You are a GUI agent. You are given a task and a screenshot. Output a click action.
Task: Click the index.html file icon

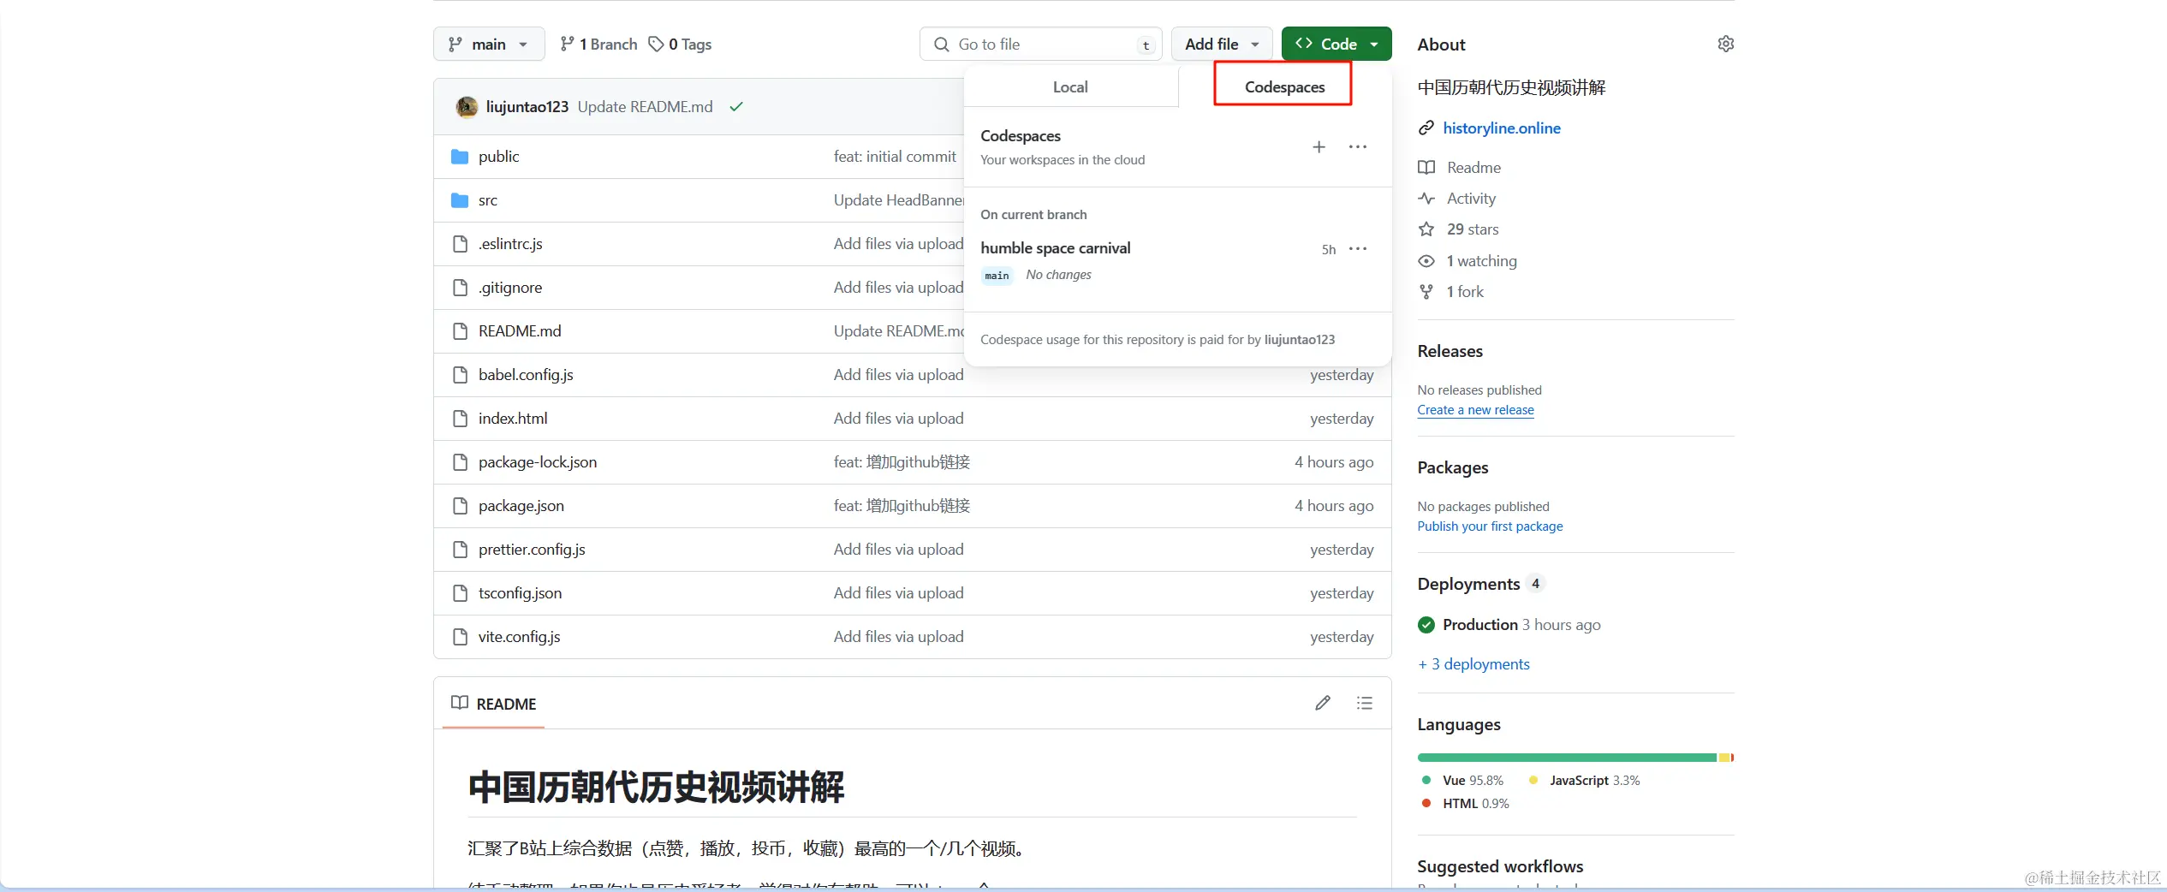tap(460, 419)
